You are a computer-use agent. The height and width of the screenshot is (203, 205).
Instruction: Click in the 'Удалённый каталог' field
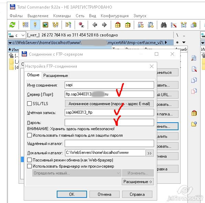point(109,144)
